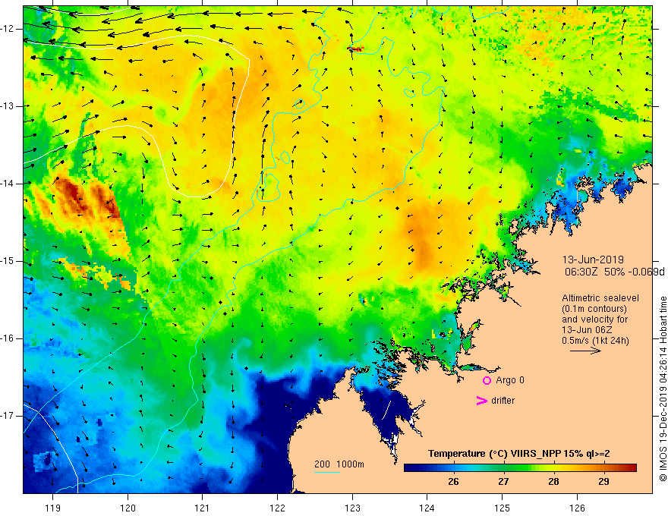Click the text 06:30Z 50% -0.069d

click(614, 272)
